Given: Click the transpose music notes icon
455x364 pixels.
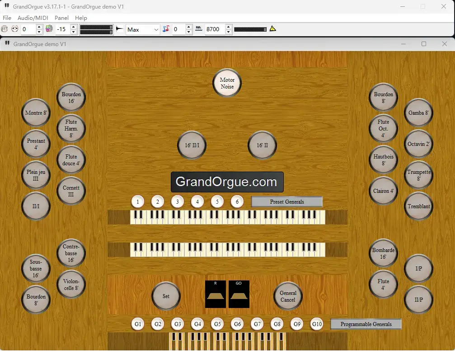Looking at the screenshot, I should click(166, 29).
